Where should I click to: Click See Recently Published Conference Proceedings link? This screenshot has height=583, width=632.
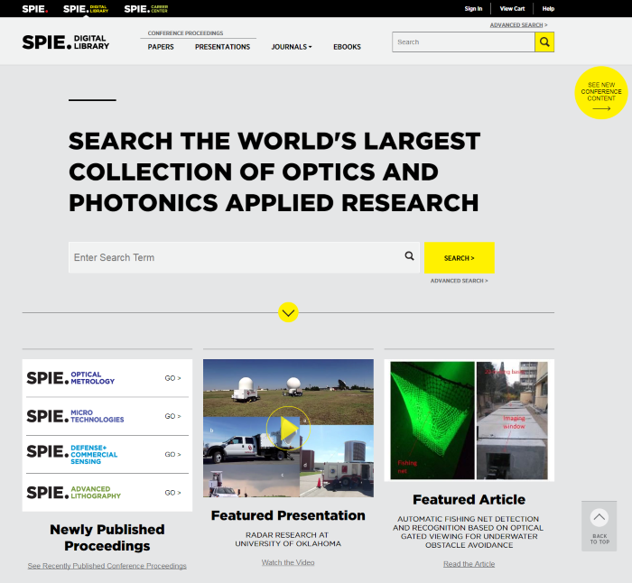(107, 566)
